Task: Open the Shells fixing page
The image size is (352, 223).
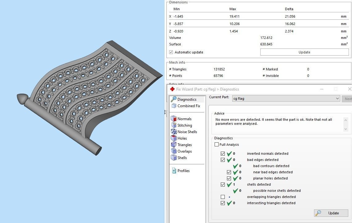Action: [x=182, y=158]
